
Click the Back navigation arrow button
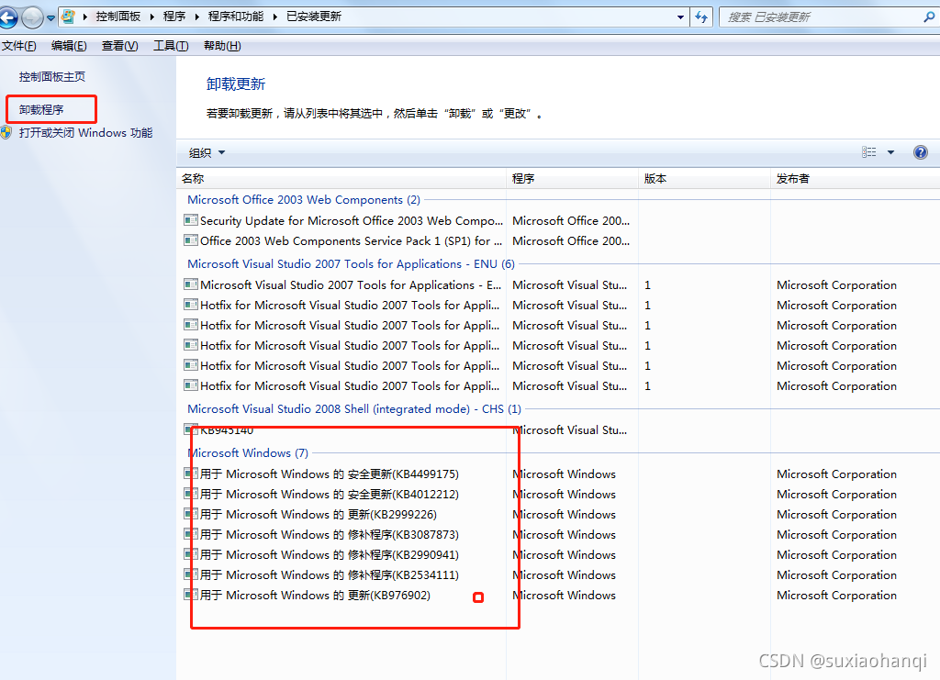(7, 17)
